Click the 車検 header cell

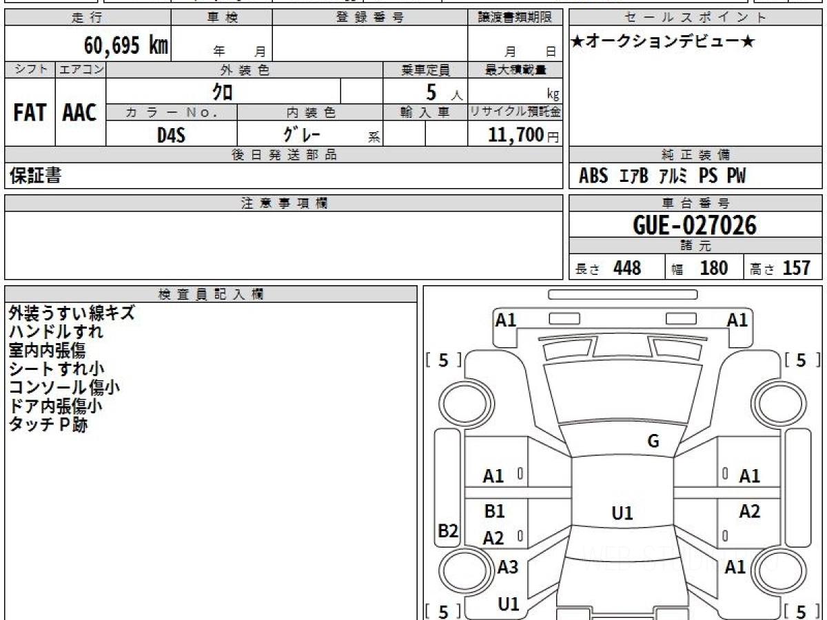(x=222, y=18)
